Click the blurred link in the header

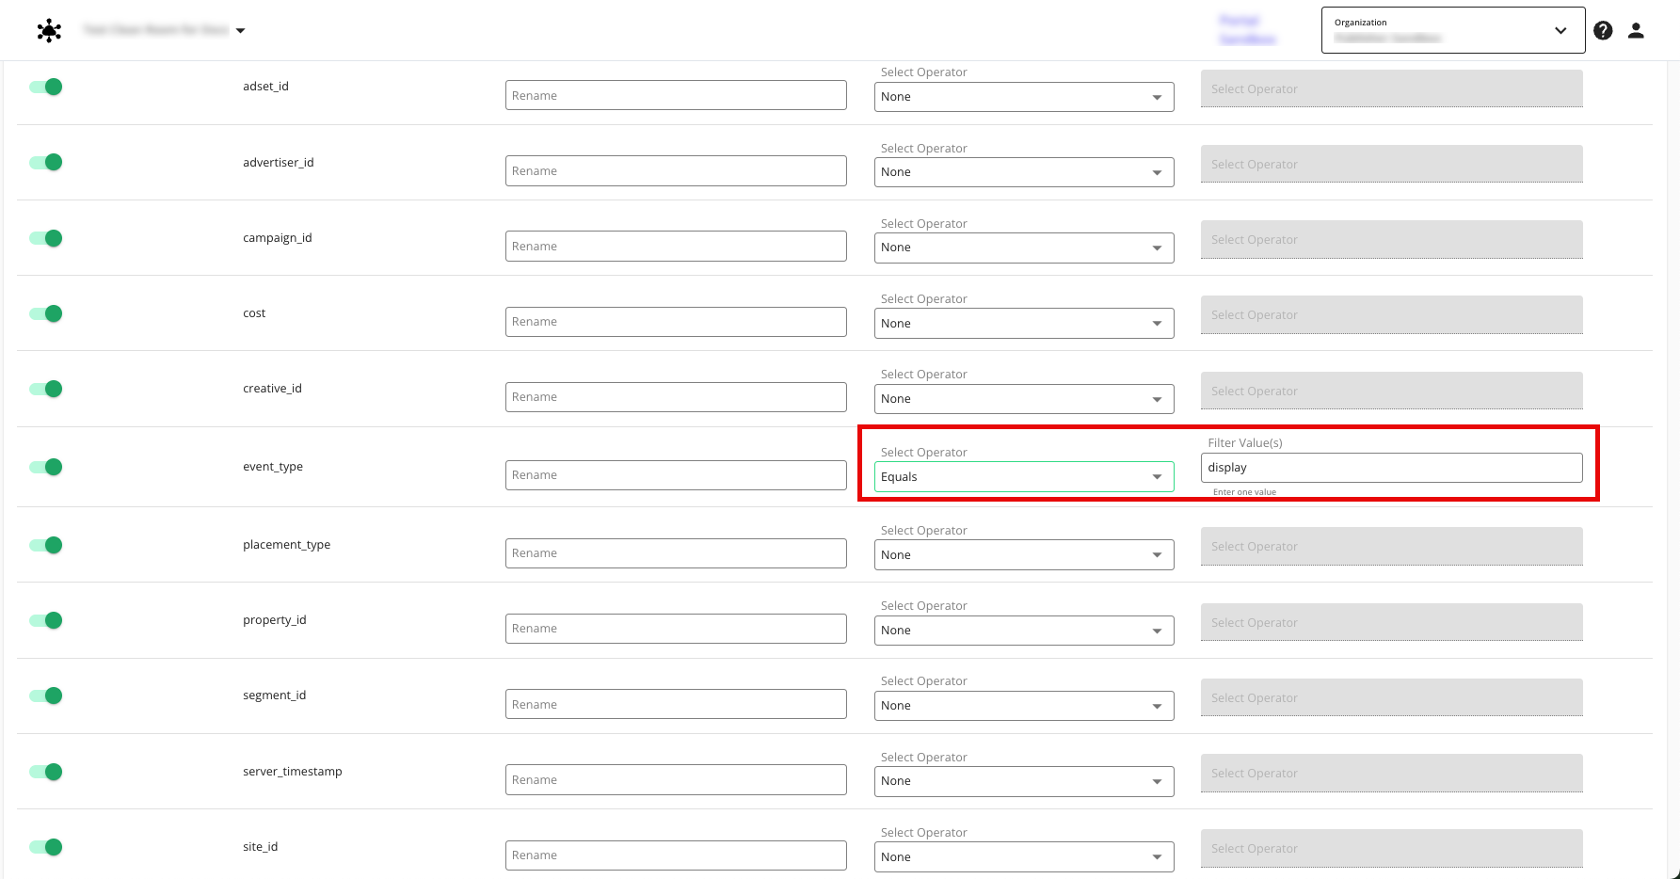[1247, 30]
